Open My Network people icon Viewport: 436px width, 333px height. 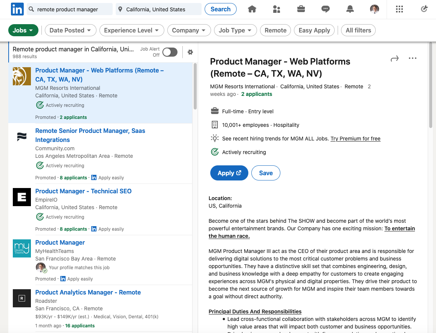click(x=276, y=9)
